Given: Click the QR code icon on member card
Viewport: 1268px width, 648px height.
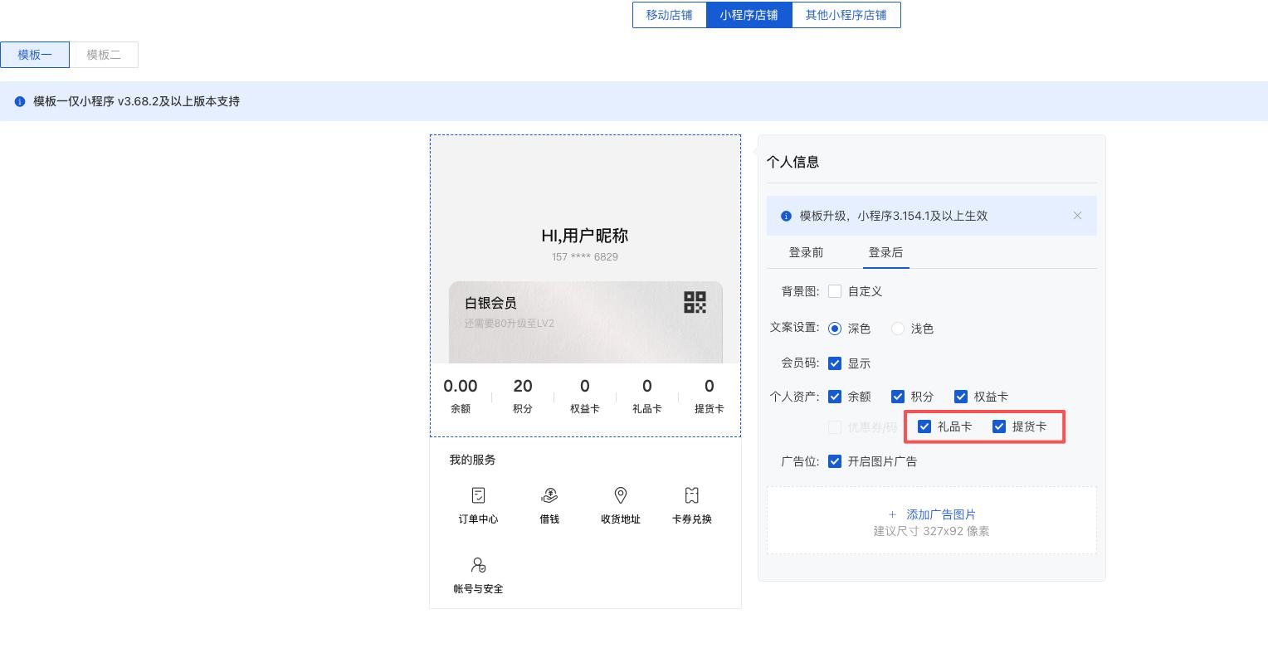Looking at the screenshot, I should [695, 302].
